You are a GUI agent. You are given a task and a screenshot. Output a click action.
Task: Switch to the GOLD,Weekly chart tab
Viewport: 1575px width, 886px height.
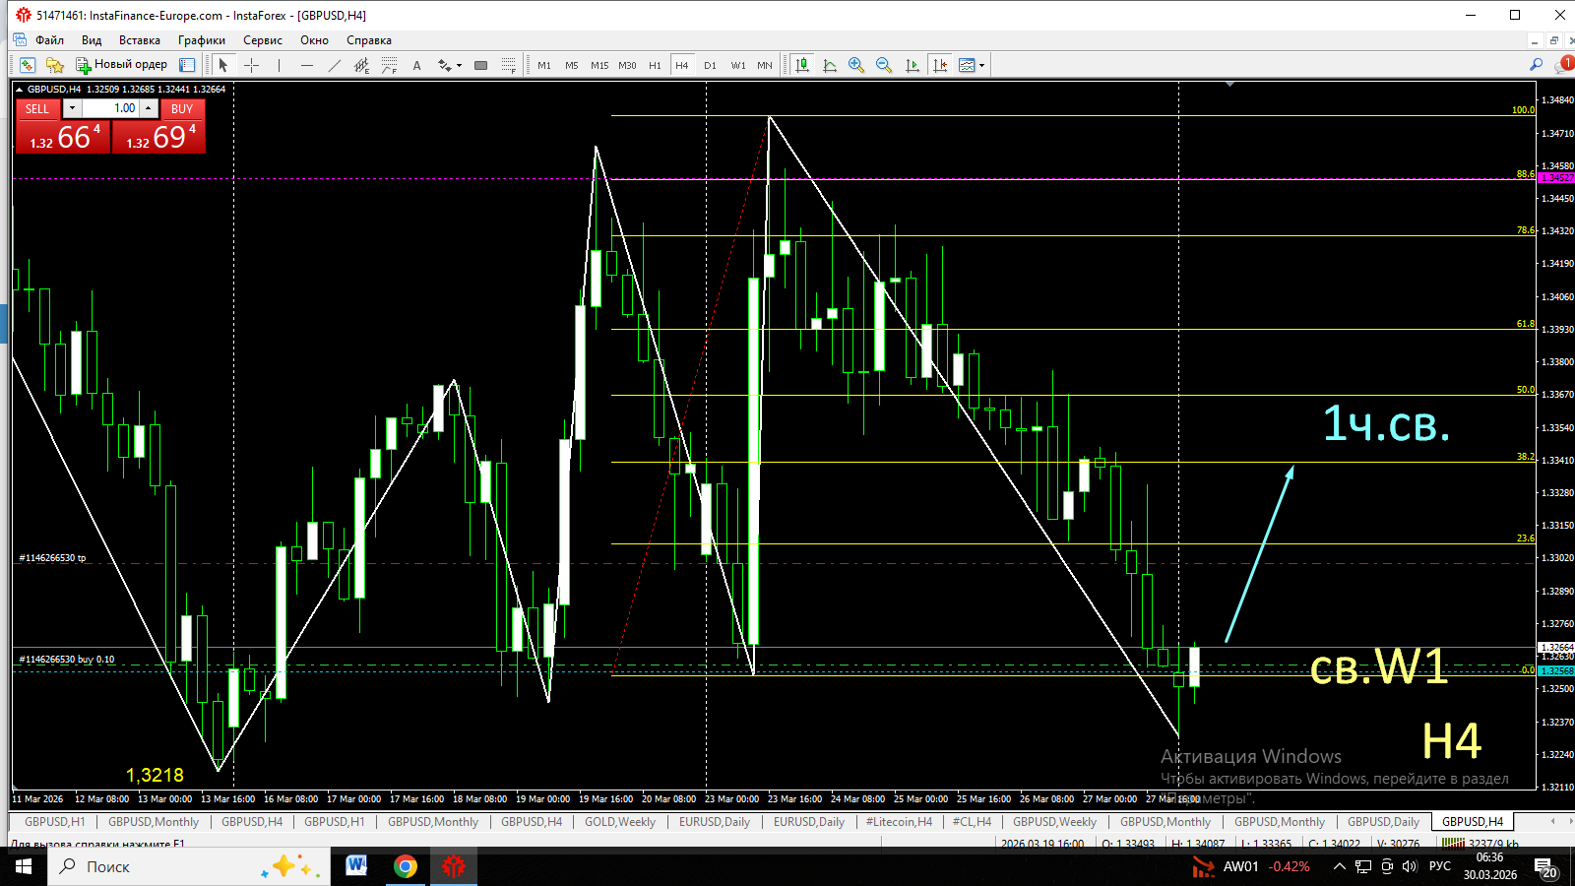tap(620, 822)
